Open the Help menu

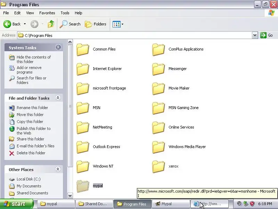(79, 13)
